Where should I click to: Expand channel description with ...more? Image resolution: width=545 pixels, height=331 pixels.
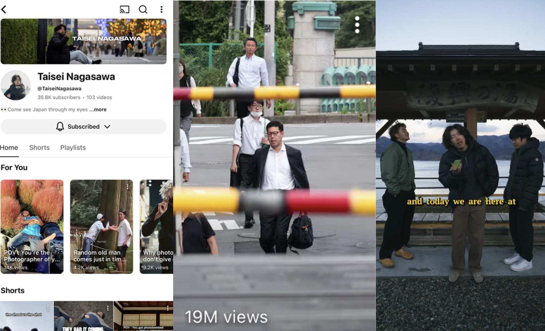point(98,110)
